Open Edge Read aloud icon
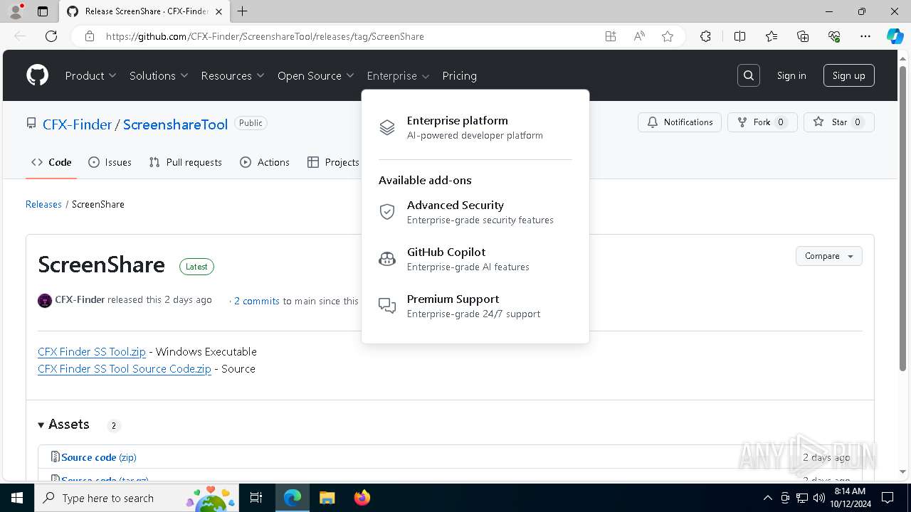 pos(639,36)
